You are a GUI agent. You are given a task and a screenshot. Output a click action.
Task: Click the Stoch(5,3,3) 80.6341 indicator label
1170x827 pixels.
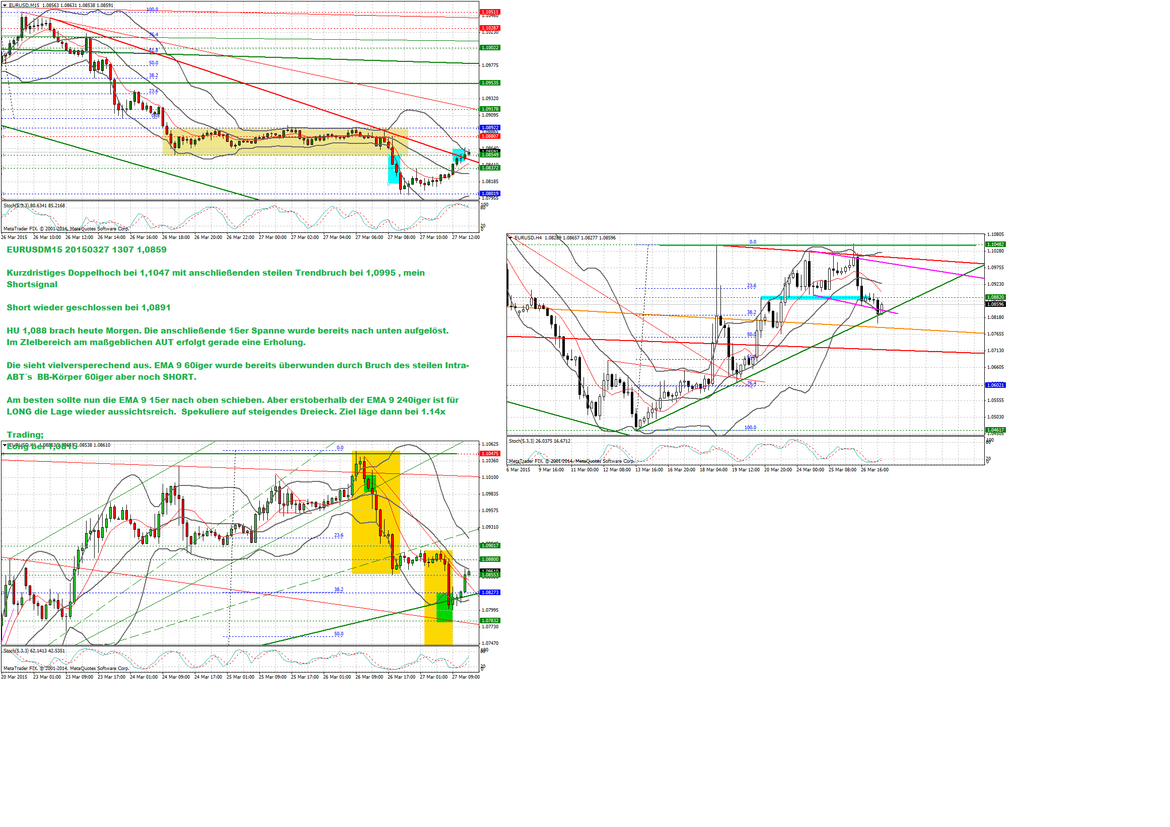34,206
